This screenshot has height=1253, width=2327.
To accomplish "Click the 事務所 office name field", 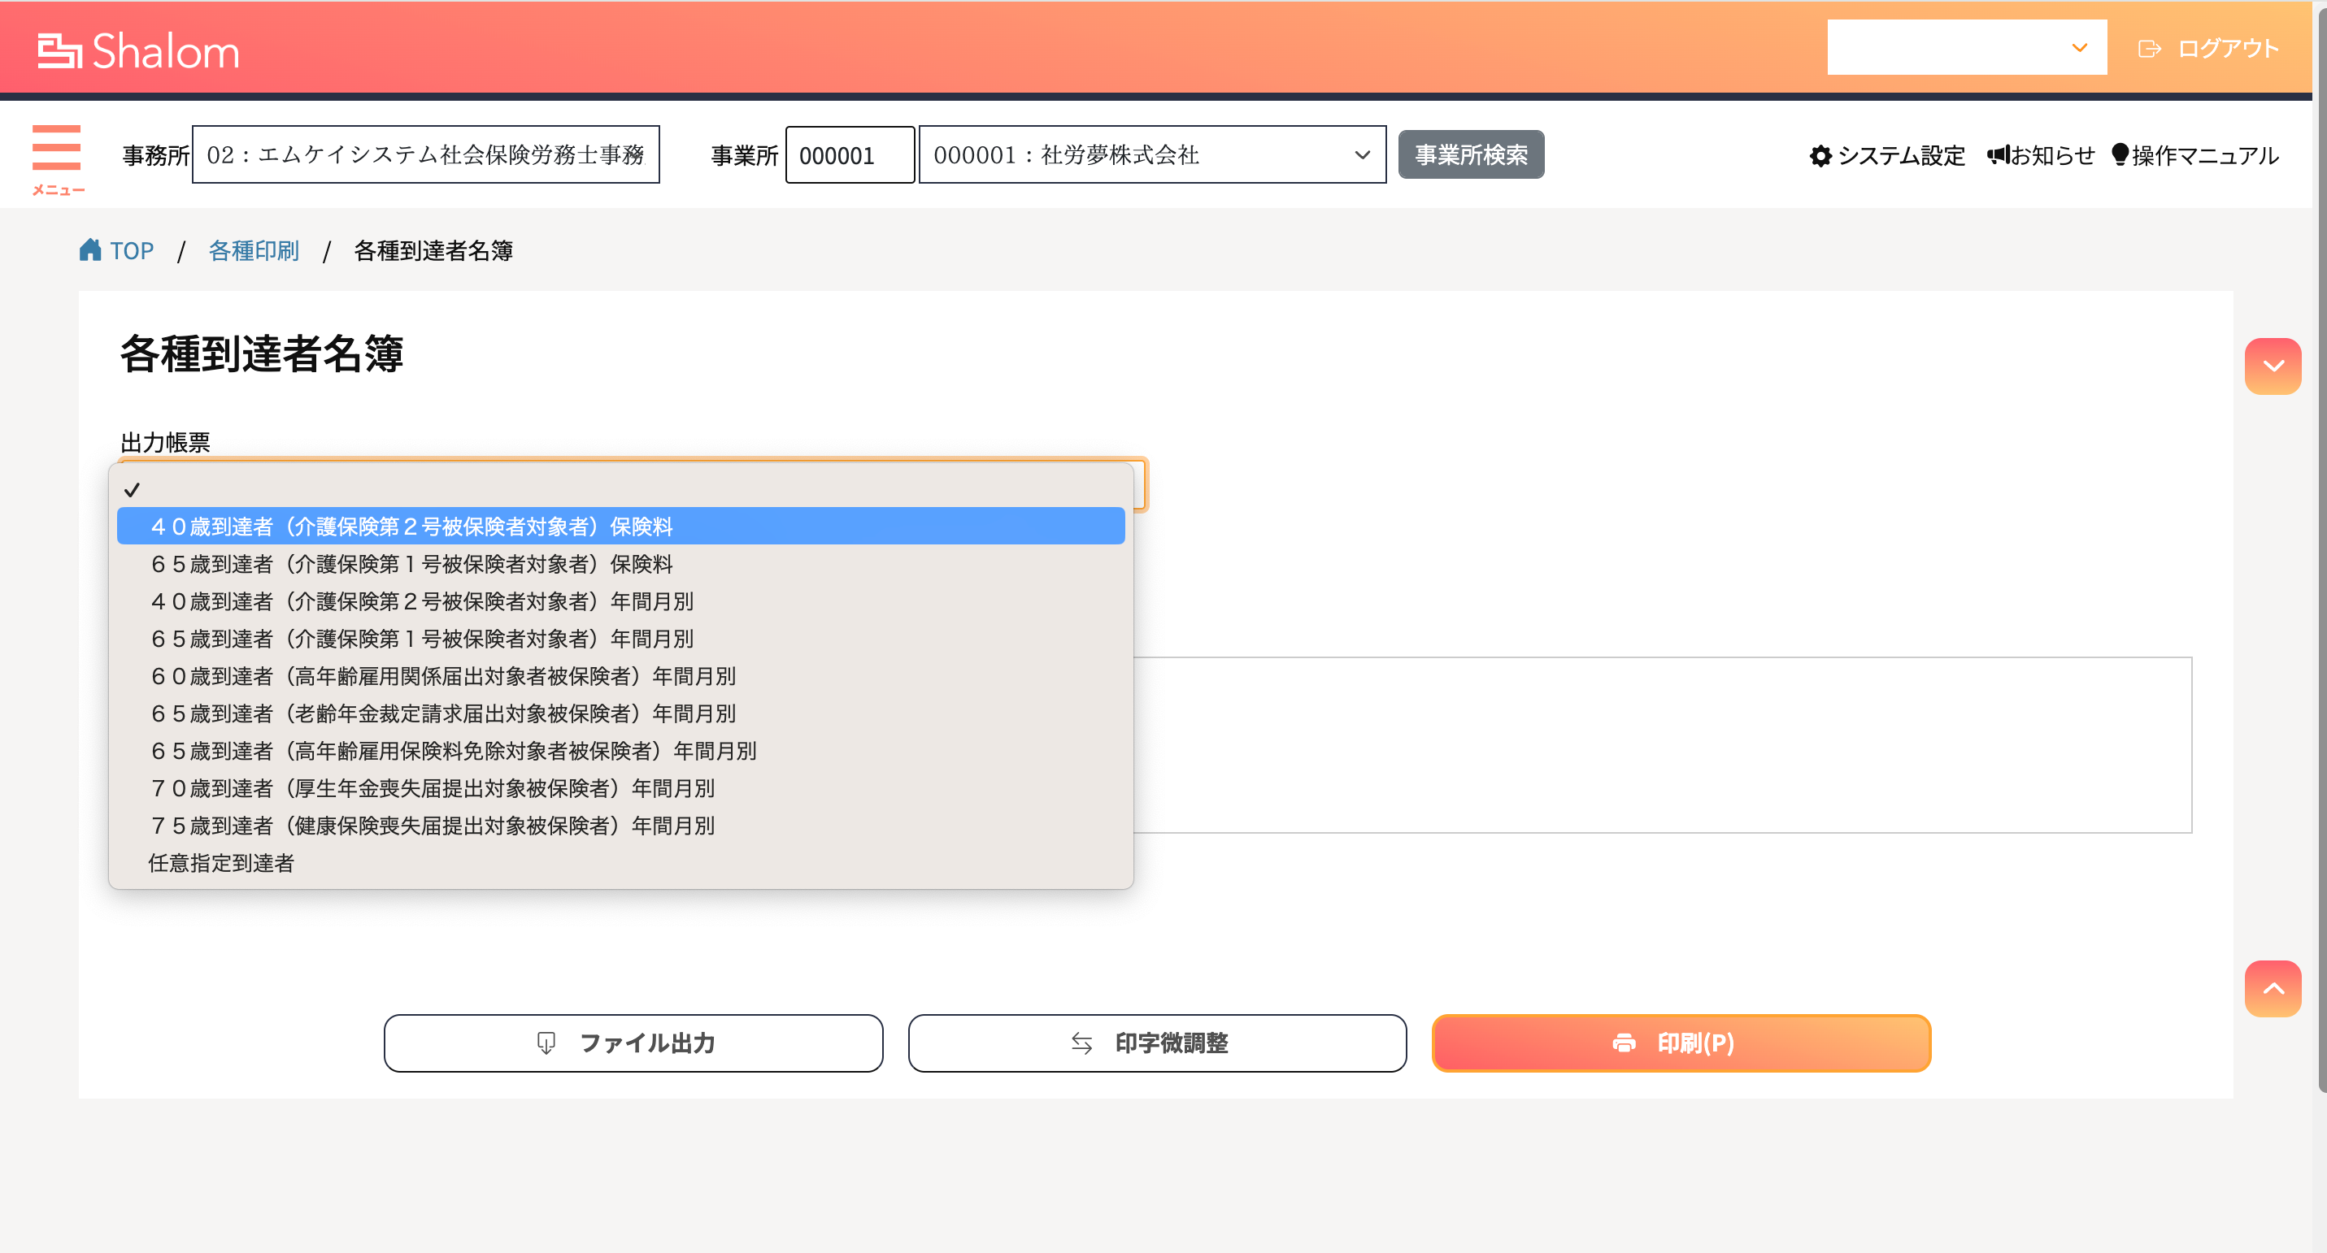I will click(x=425, y=155).
